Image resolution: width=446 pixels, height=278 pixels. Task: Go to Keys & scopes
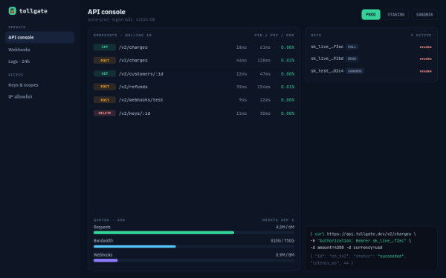click(x=39, y=85)
